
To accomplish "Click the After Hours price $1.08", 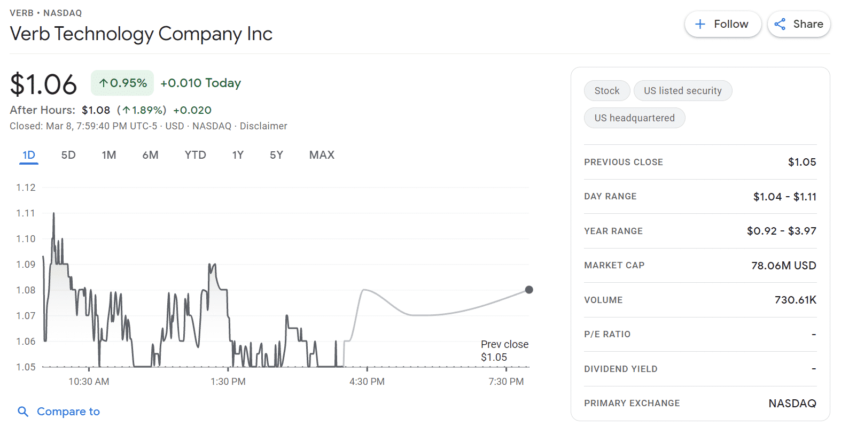I will tap(96, 110).
